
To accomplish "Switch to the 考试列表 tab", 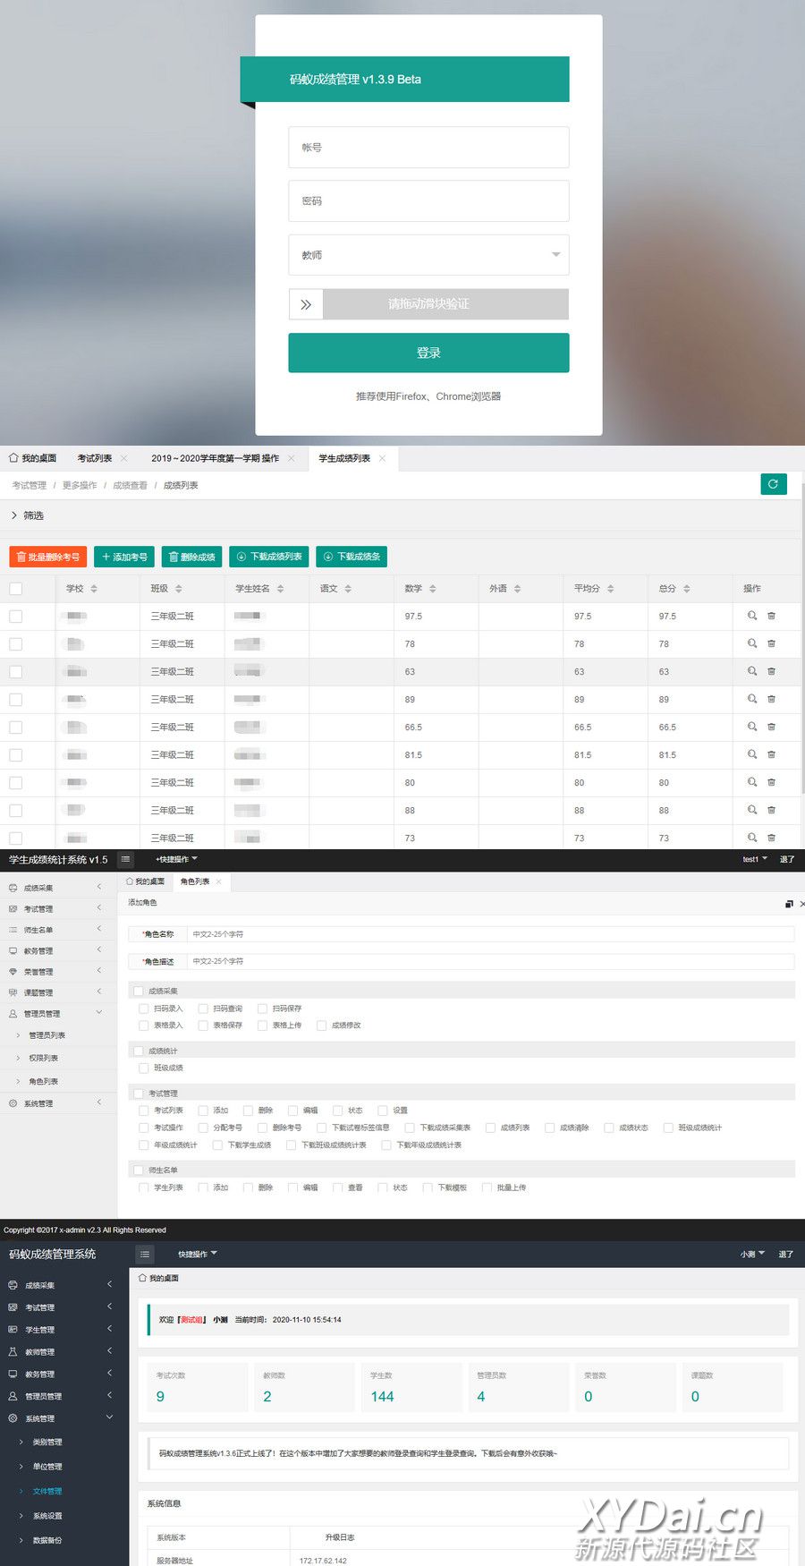I will point(95,458).
